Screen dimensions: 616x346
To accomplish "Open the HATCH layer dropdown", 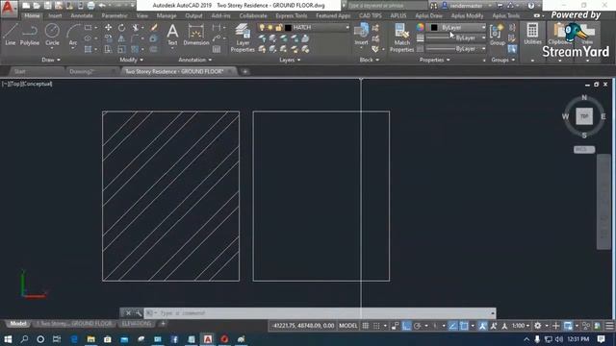I will tap(303, 28).
